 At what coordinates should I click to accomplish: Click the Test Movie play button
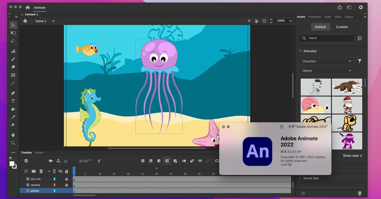coord(361,7)
